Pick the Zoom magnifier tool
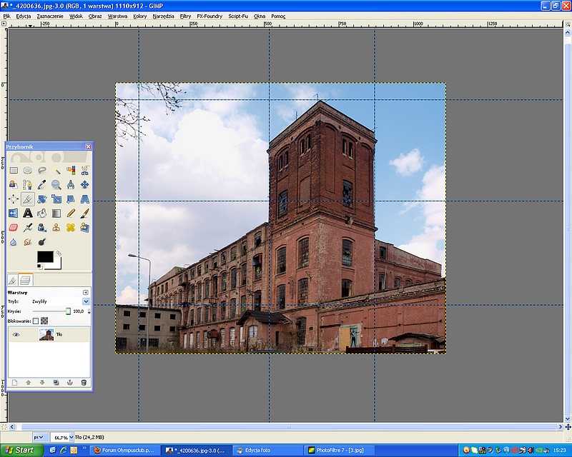This screenshot has height=457, width=572. point(56,184)
